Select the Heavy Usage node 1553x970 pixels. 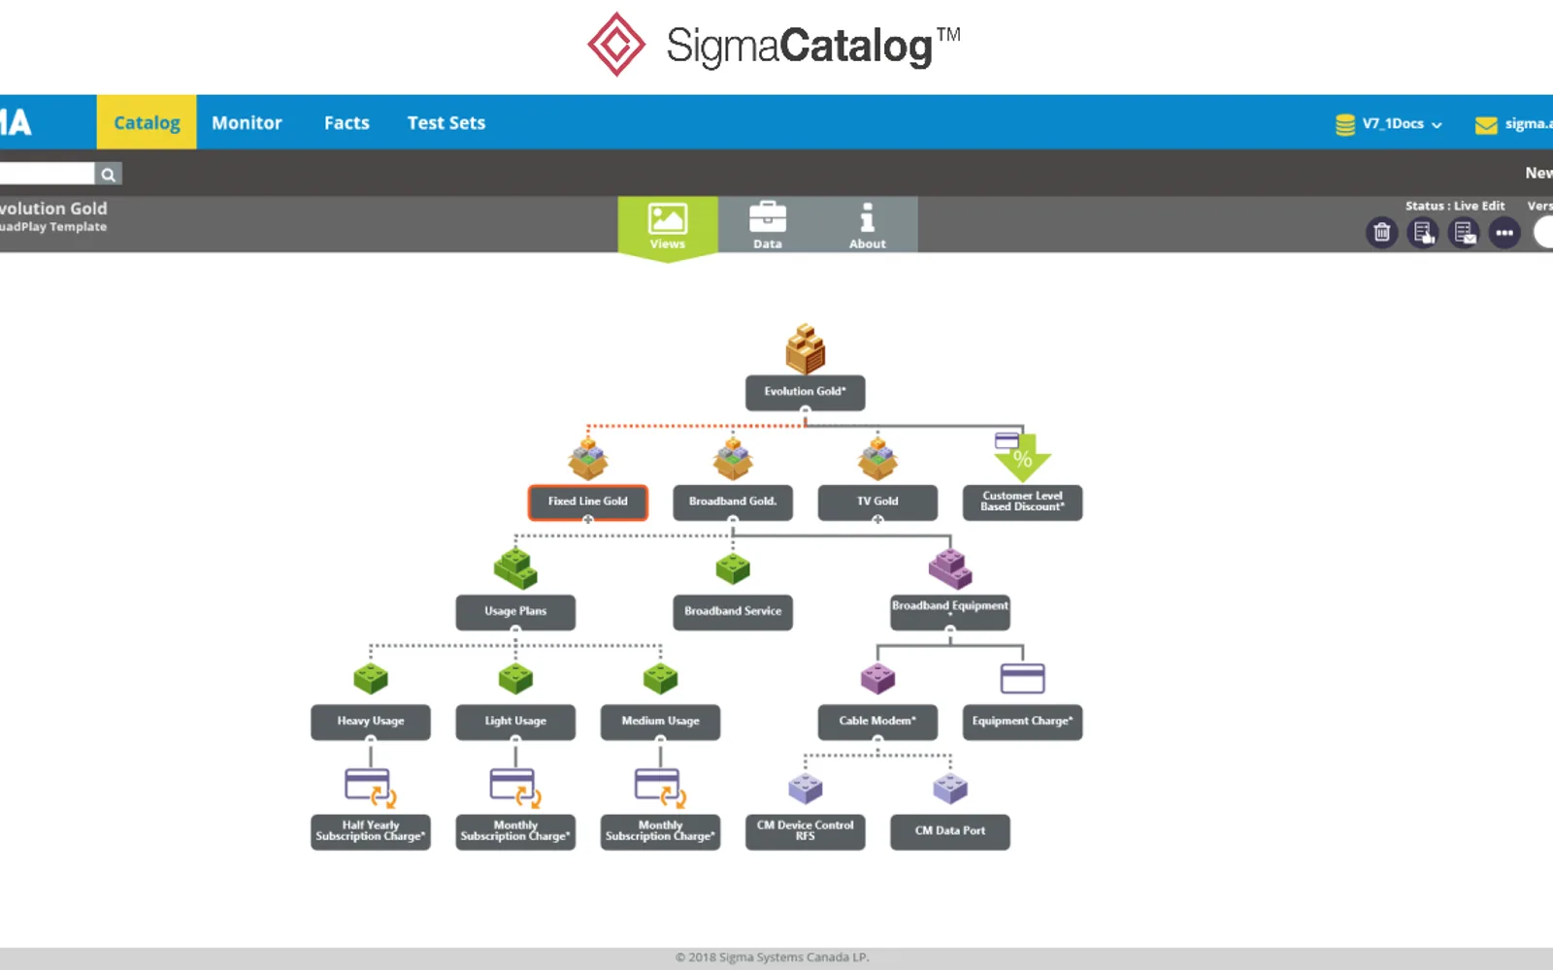click(371, 722)
